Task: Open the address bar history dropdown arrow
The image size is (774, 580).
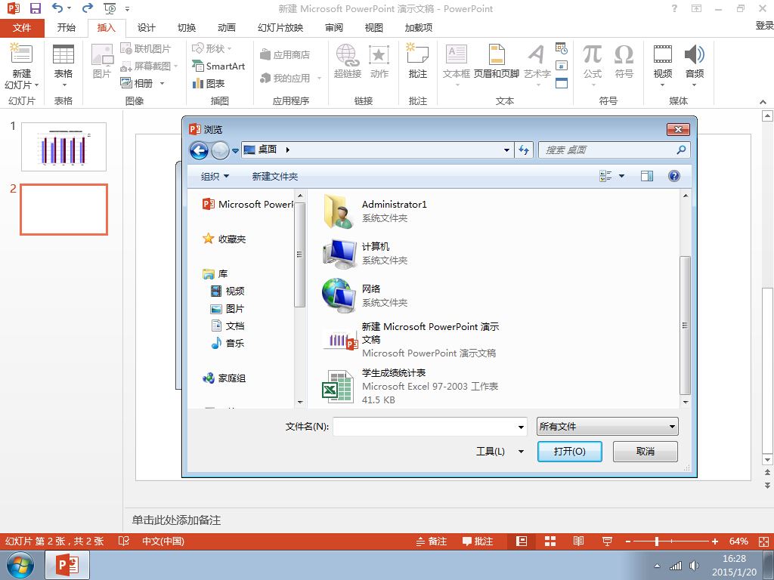Action: click(506, 150)
